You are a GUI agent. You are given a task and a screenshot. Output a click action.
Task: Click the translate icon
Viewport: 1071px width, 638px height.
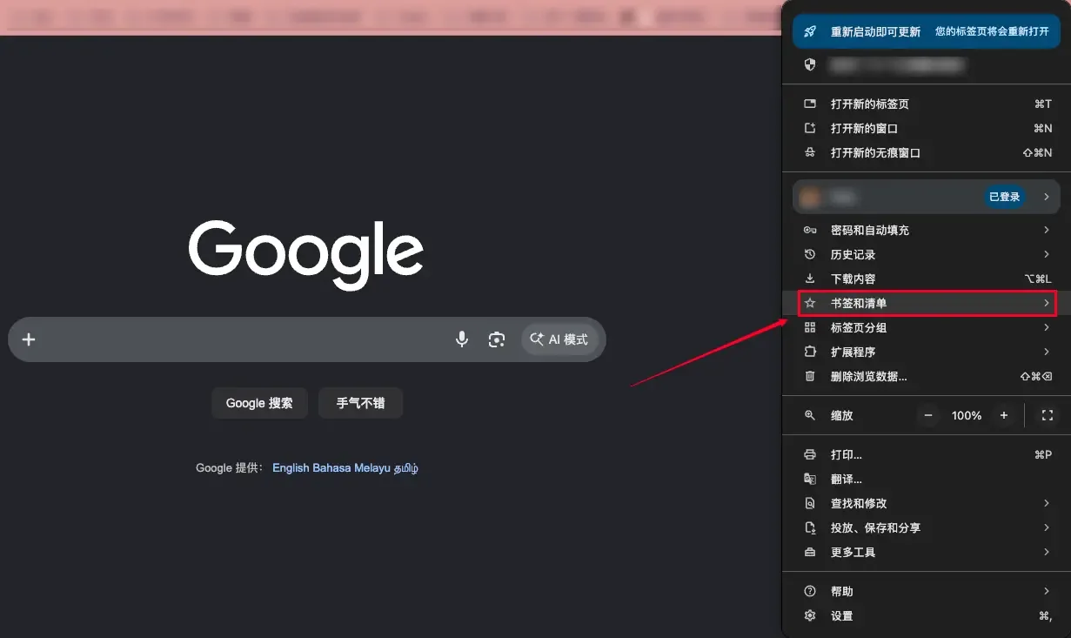[810, 479]
